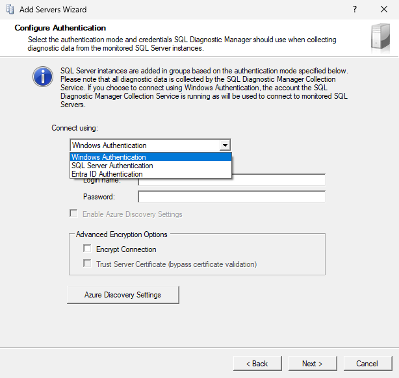Check Enable Azure Discovery Settings box

point(73,214)
